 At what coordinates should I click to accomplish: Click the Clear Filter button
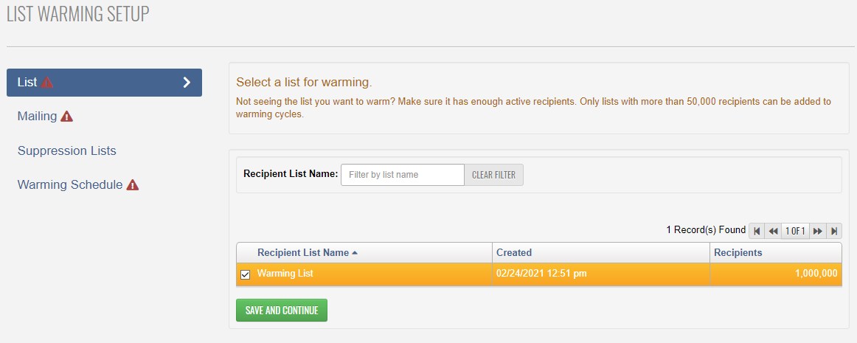[493, 175]
